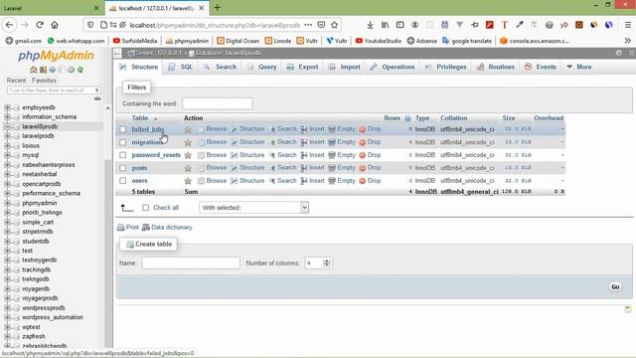Open the Digital Ocean bookmark
Screen dimensions: 636x358
pyautogui.click(x=238, y=41)
